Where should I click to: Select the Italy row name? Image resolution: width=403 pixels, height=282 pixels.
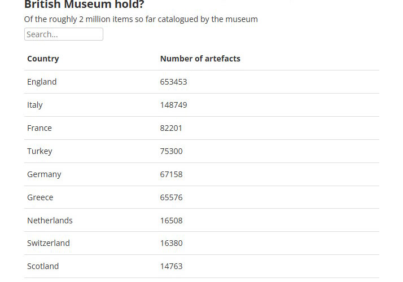coord(35,105)
